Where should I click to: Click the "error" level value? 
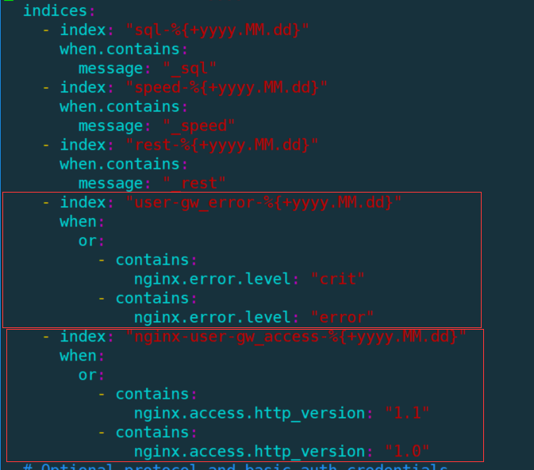tap(342, 318)
